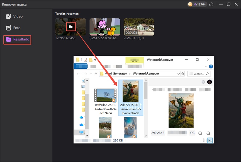Expand the Explorer ribbon chevron
Image resolution: width=241 pixels, height=162 pixels.
206,66
